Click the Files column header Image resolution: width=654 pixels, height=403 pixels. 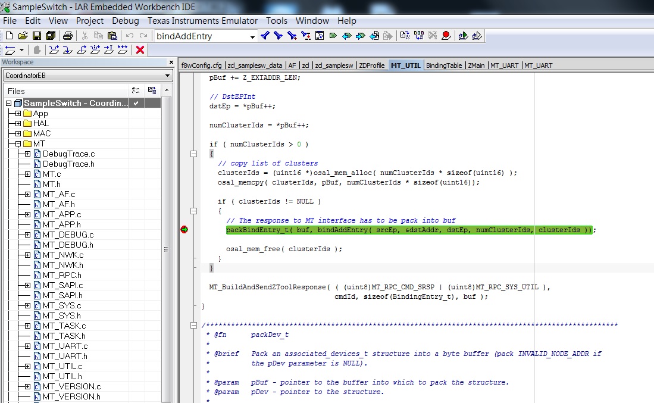coord(65,91)
